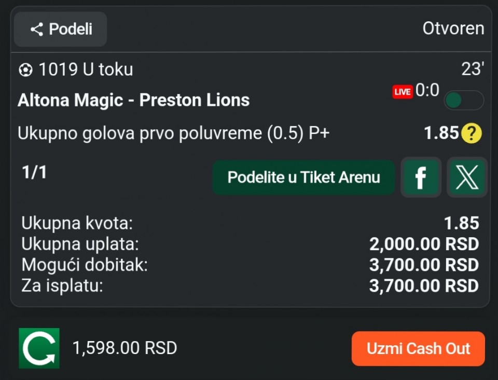The width and height of the screenshot is (498, 380).
Task: Click the Otvoren ticket status label
Action: pyautogui.click(x=453, y=29)
